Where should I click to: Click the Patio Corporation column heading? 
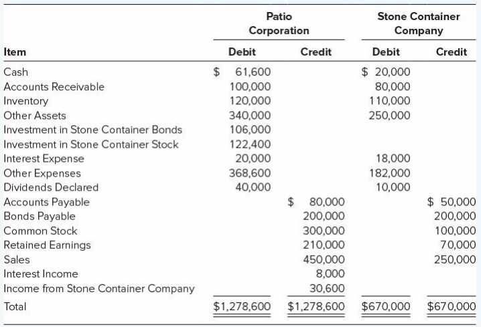tap(279, 23)
